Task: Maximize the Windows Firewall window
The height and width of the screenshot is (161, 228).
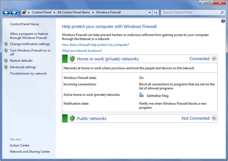Action: [x=210, y=3]
